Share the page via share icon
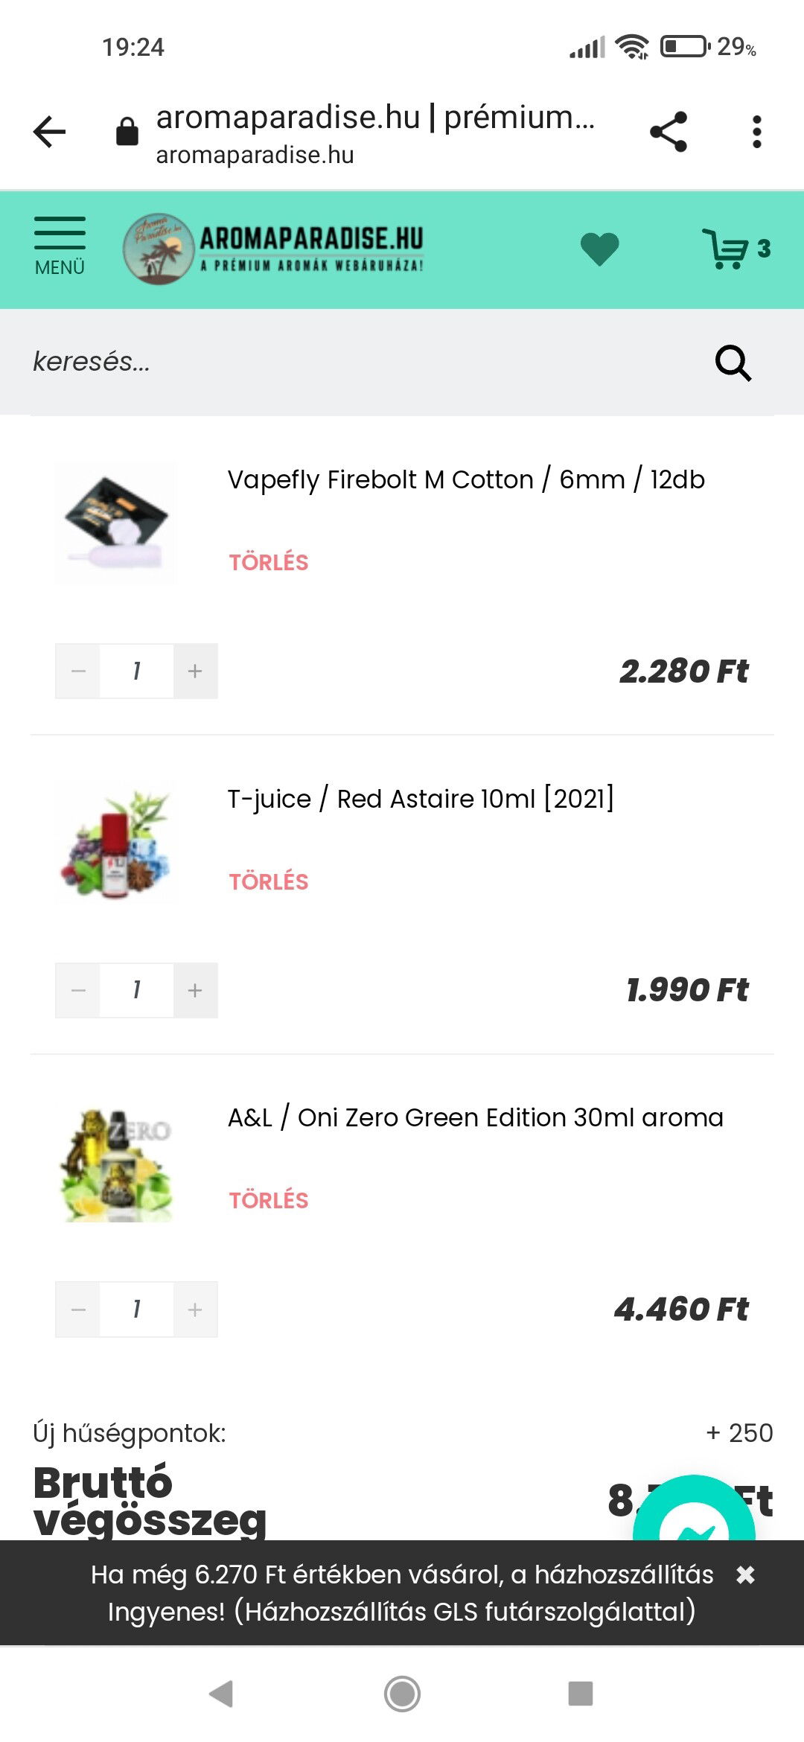 (x=669, y=133)
